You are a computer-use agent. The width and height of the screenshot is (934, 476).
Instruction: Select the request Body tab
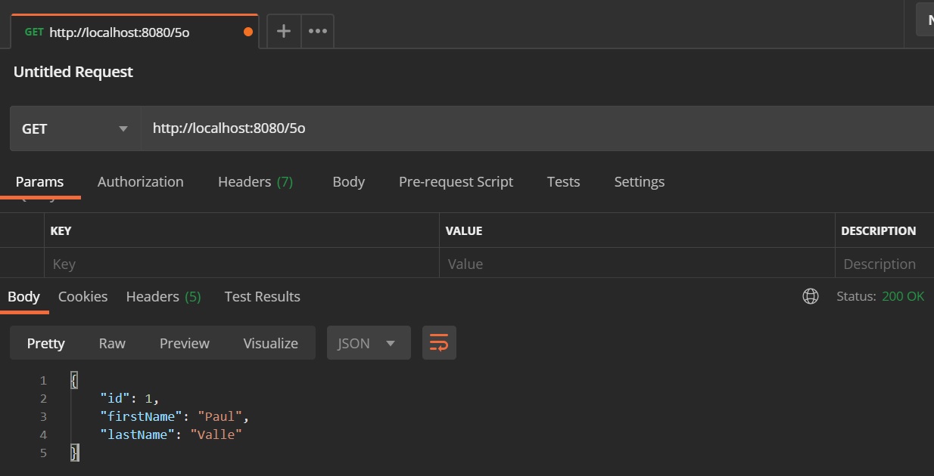[348, 182]
